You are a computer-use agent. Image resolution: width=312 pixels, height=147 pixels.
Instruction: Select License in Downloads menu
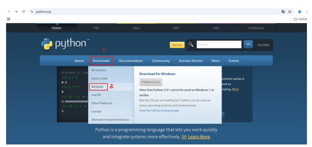click(111, 111)
